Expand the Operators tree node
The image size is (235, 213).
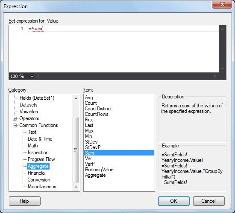15,119
